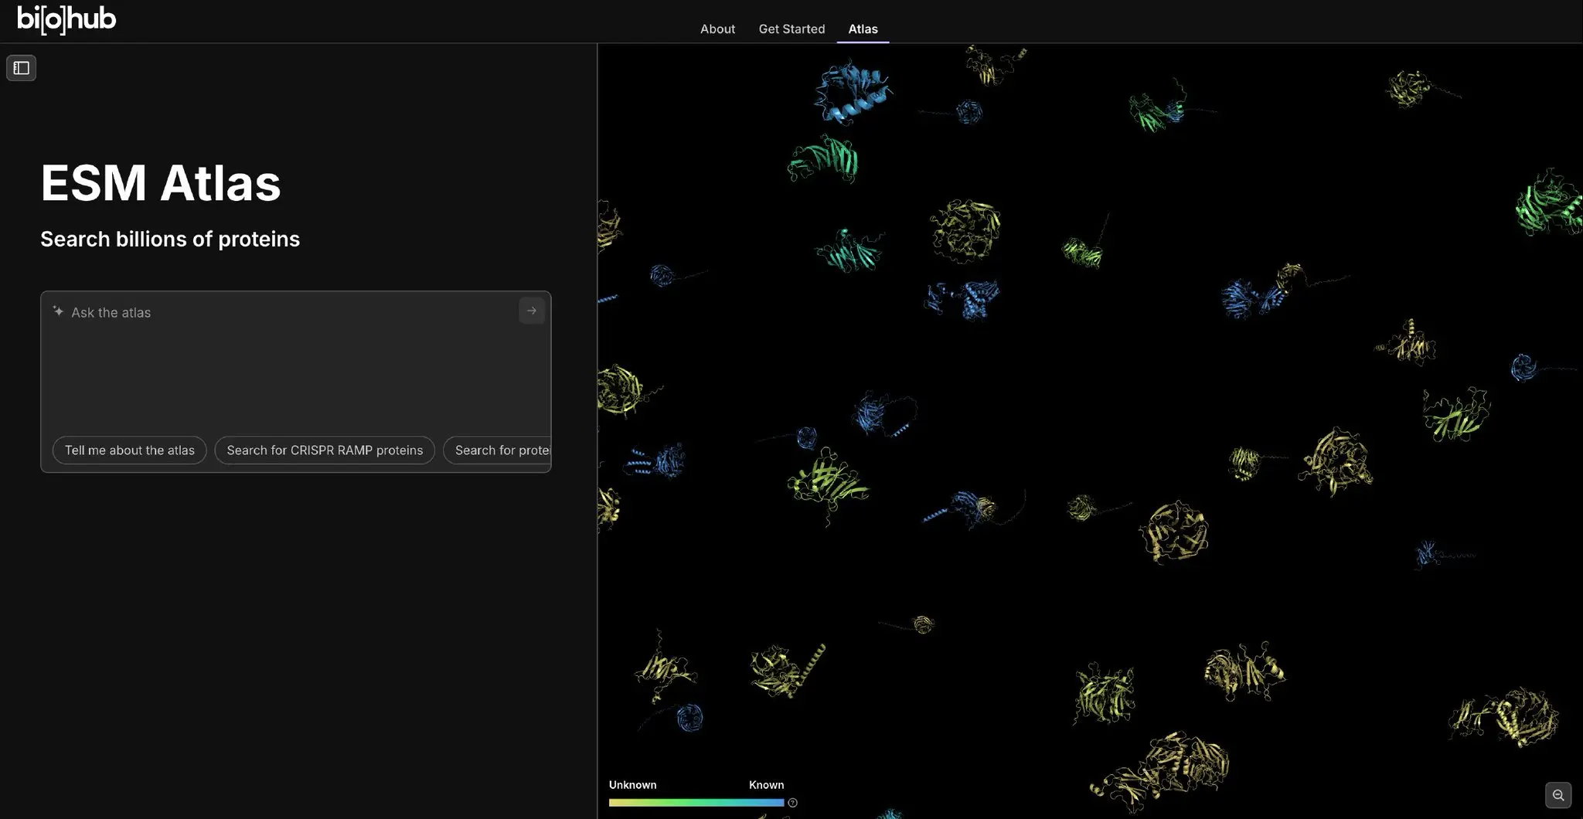Click the "ESM Atlas" heading
Screen dimensions: 1583x819
pyautogui.click(x=161, y=183)
